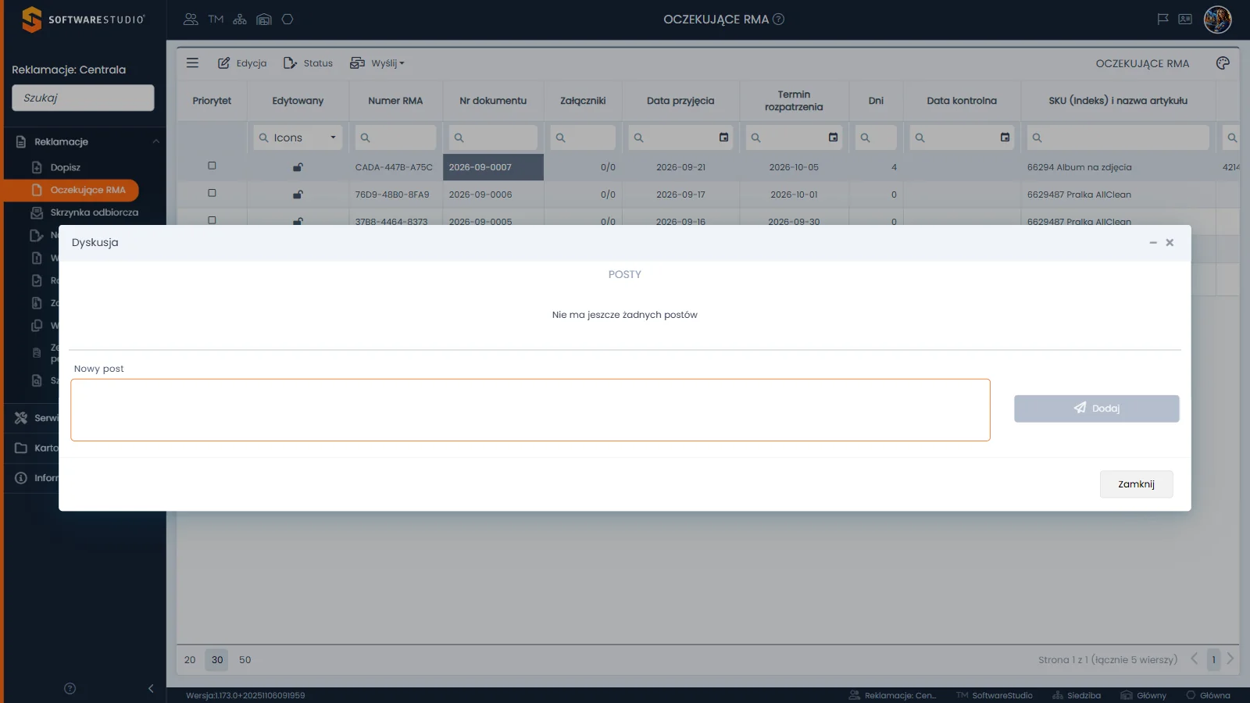Collapse the Reklamacje sidebar section

155,141
